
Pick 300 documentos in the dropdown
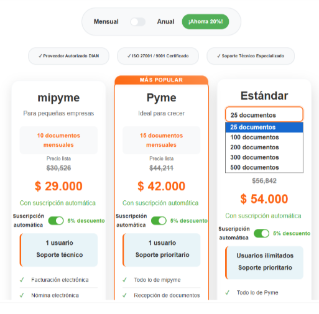[264, 157]
